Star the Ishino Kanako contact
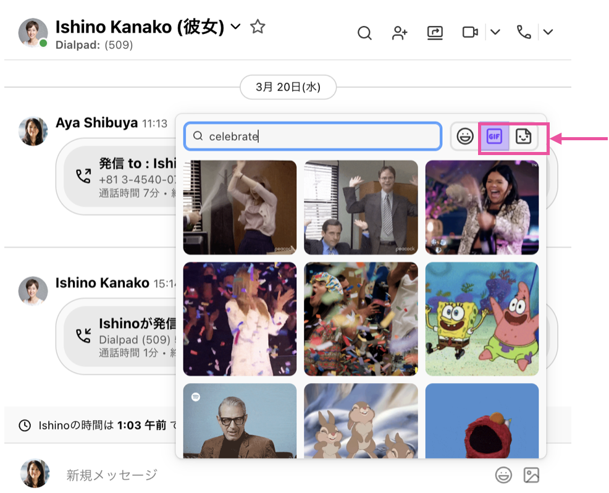Screen dimensions: 609x493 (x=258, y=27)
